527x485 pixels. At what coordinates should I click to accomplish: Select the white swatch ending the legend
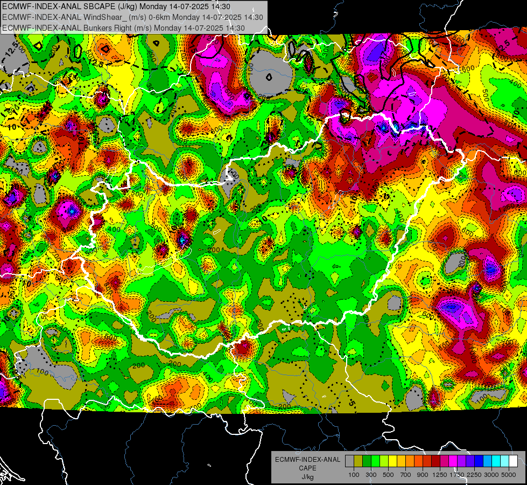point(513,461)
